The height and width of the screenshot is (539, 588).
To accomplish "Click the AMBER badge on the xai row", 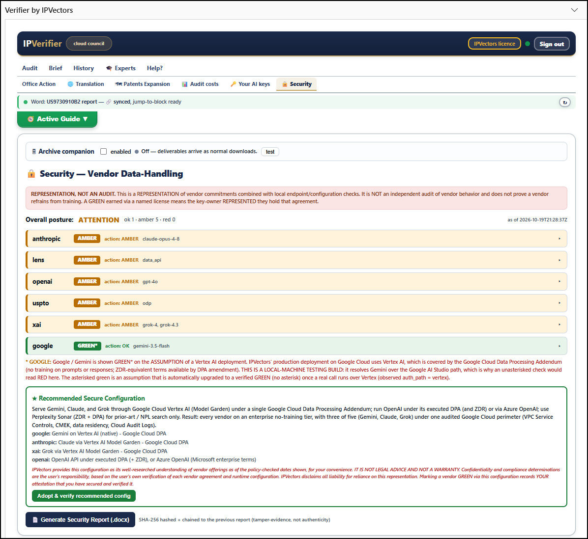I will 87,324.
